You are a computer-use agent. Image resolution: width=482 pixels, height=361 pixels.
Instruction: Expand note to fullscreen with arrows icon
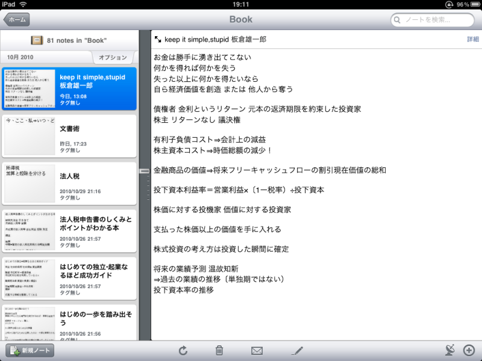pos(158,39)
